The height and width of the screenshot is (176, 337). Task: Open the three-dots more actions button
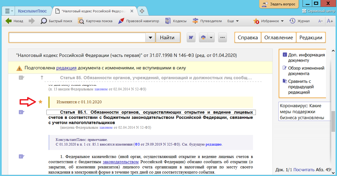coord(223,37)
